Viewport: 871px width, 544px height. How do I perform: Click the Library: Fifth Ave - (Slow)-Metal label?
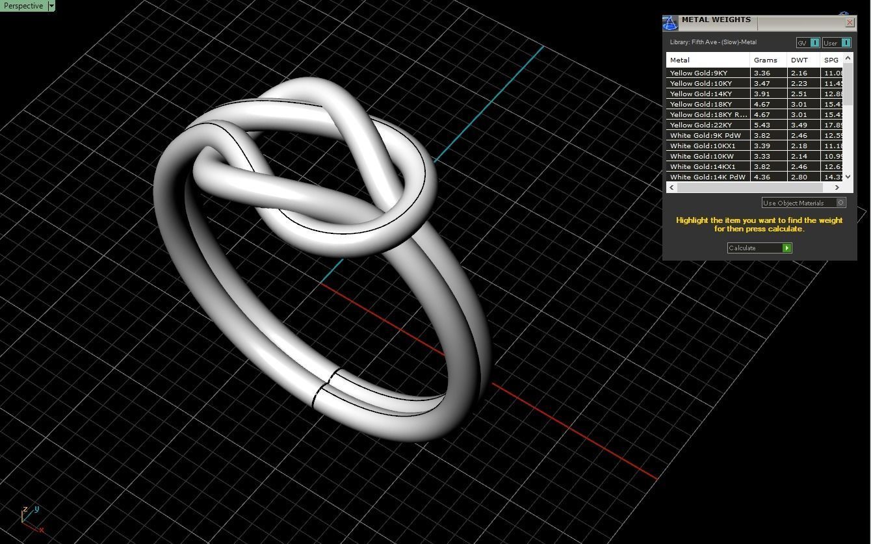coord(713,42)
